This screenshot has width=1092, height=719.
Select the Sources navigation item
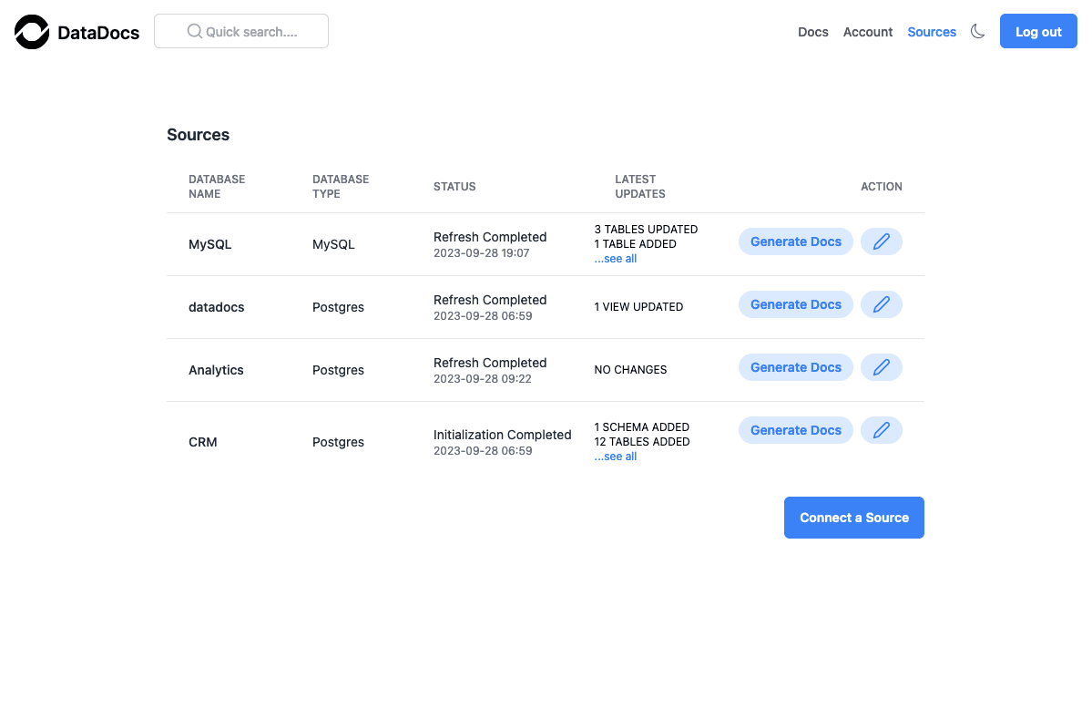[931, 32]
